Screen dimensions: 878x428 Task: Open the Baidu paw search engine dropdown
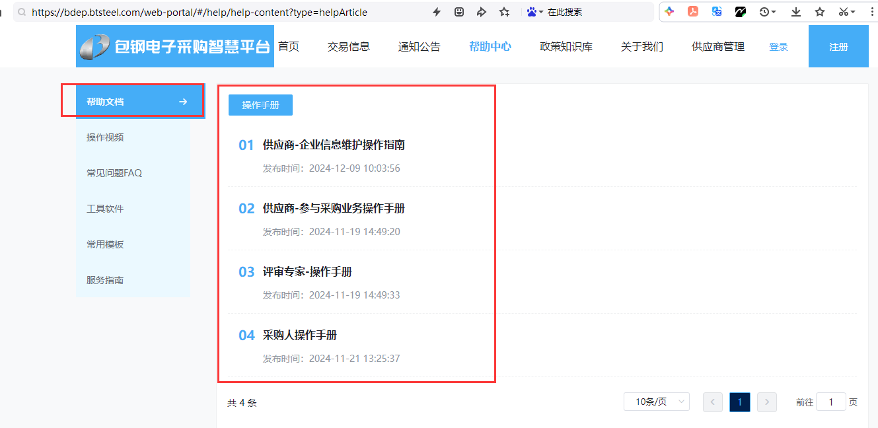tap(535, 12)
